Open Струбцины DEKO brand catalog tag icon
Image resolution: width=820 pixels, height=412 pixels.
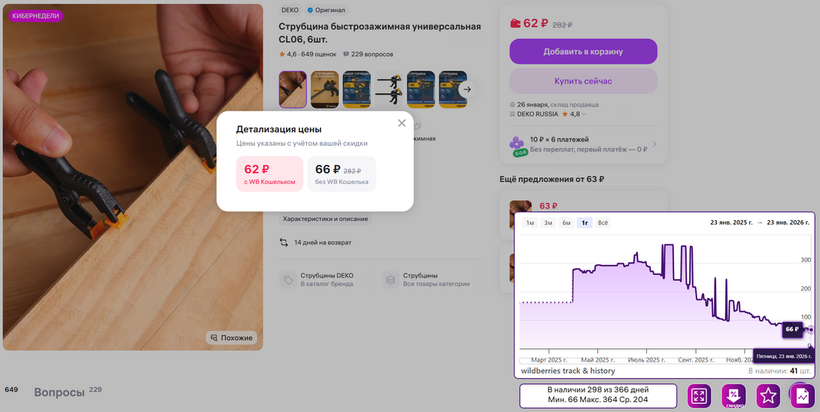point(288,280)
